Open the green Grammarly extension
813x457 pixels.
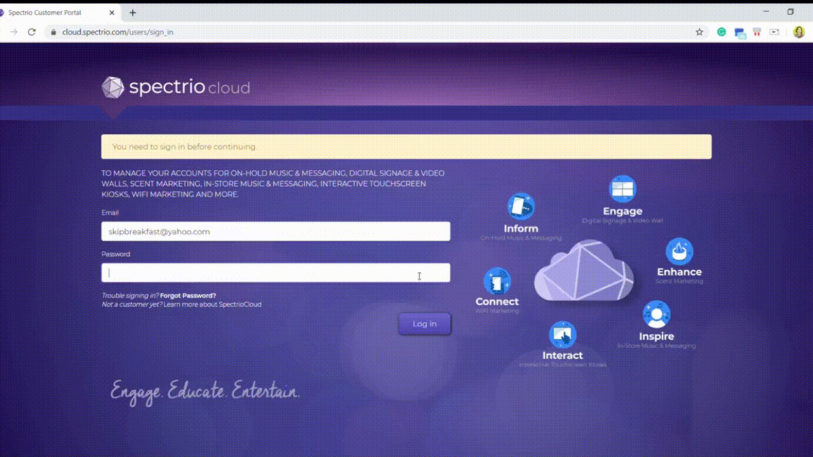[722, 32]
